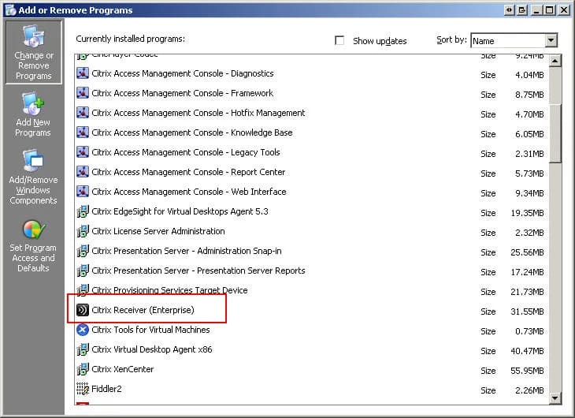
Task: Click the 2.26MB size value for Fiddler2
Action: pos(529,390)
